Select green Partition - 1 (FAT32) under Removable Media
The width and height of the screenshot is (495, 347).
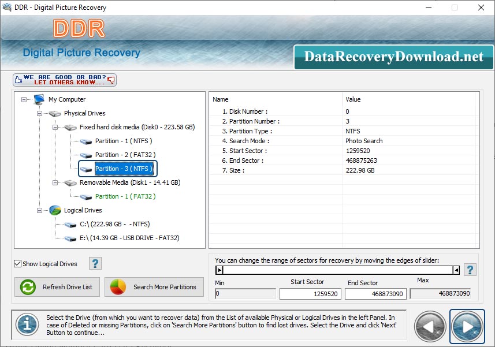pos(125,196)
